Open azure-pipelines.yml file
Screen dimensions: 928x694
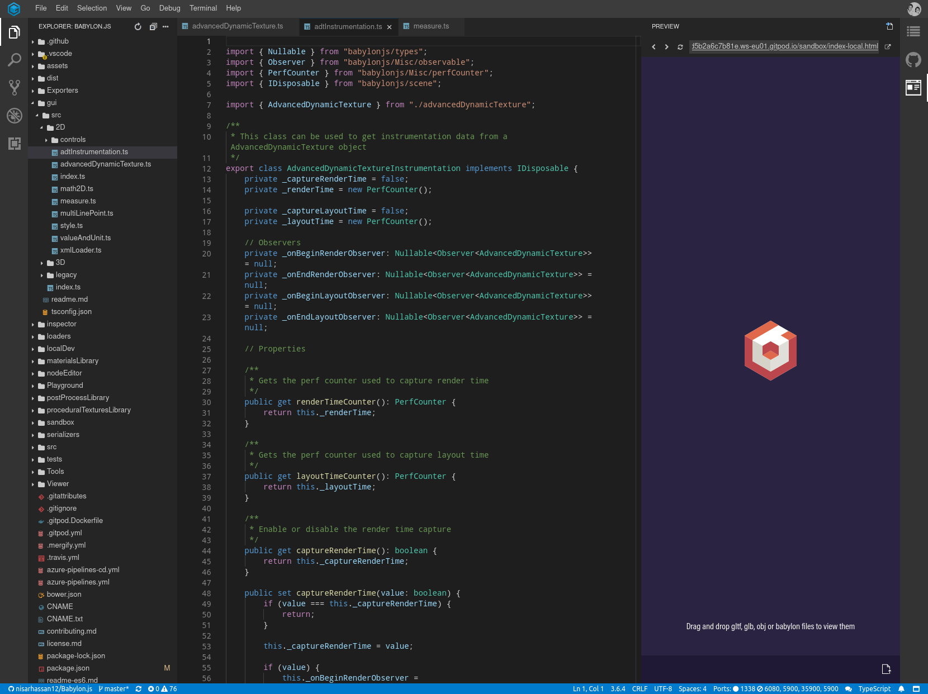(x=102, y=582)
